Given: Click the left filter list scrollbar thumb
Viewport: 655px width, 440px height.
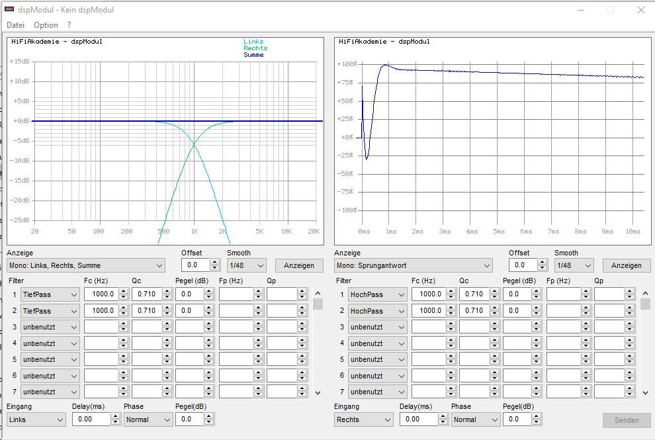Looking at the screenshot, I should point(318,304).
